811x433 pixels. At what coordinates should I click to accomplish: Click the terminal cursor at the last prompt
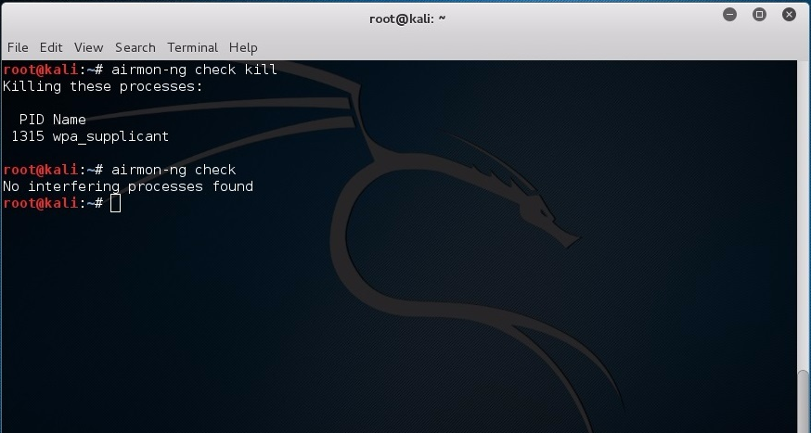point(115,204)
